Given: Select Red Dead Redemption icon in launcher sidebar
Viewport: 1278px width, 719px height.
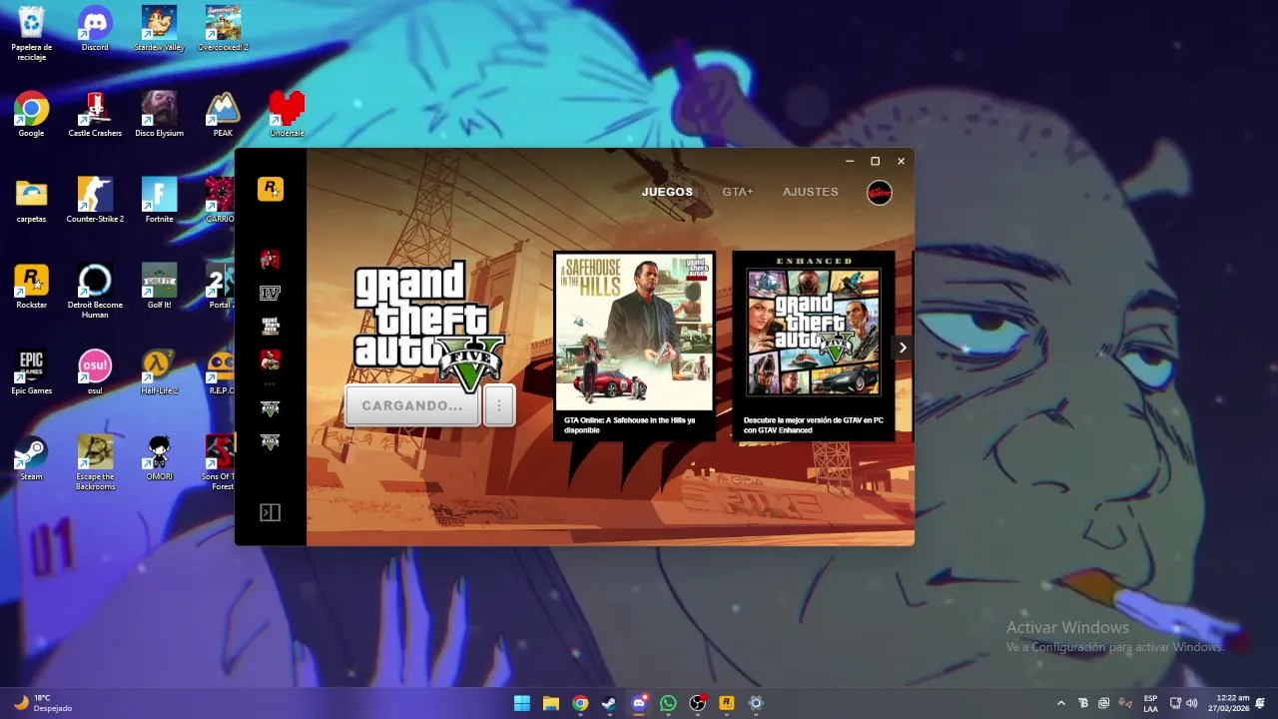Looking at the screenshot, I should coord(270,260).
